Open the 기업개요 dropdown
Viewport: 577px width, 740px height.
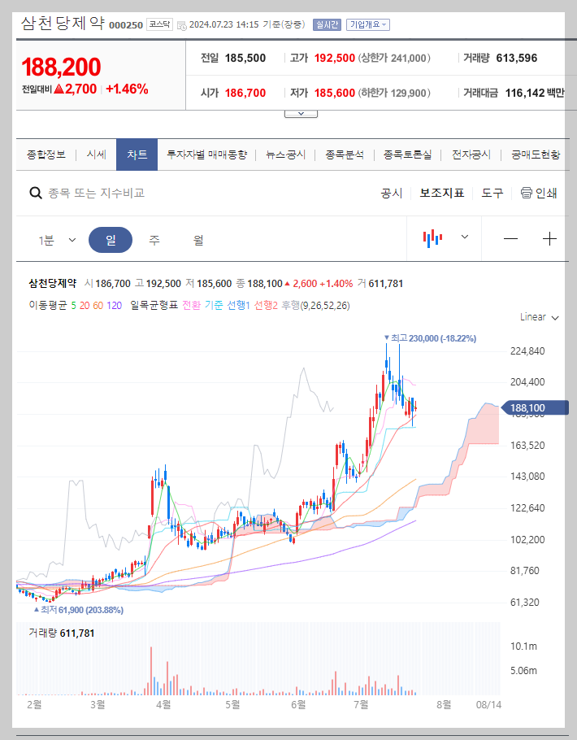[x=367, y=24]
